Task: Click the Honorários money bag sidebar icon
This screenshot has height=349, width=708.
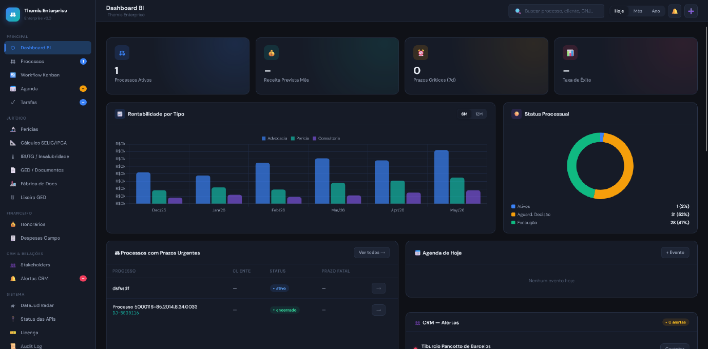Action: click(13, 224)
